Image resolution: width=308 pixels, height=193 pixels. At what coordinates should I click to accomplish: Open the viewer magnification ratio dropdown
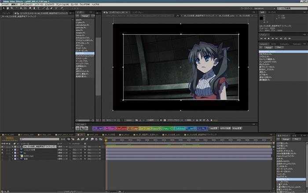click(x=111, y=120)
